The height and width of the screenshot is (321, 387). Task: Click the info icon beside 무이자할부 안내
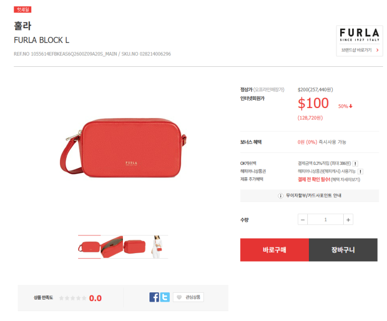[x=281, y=196]
